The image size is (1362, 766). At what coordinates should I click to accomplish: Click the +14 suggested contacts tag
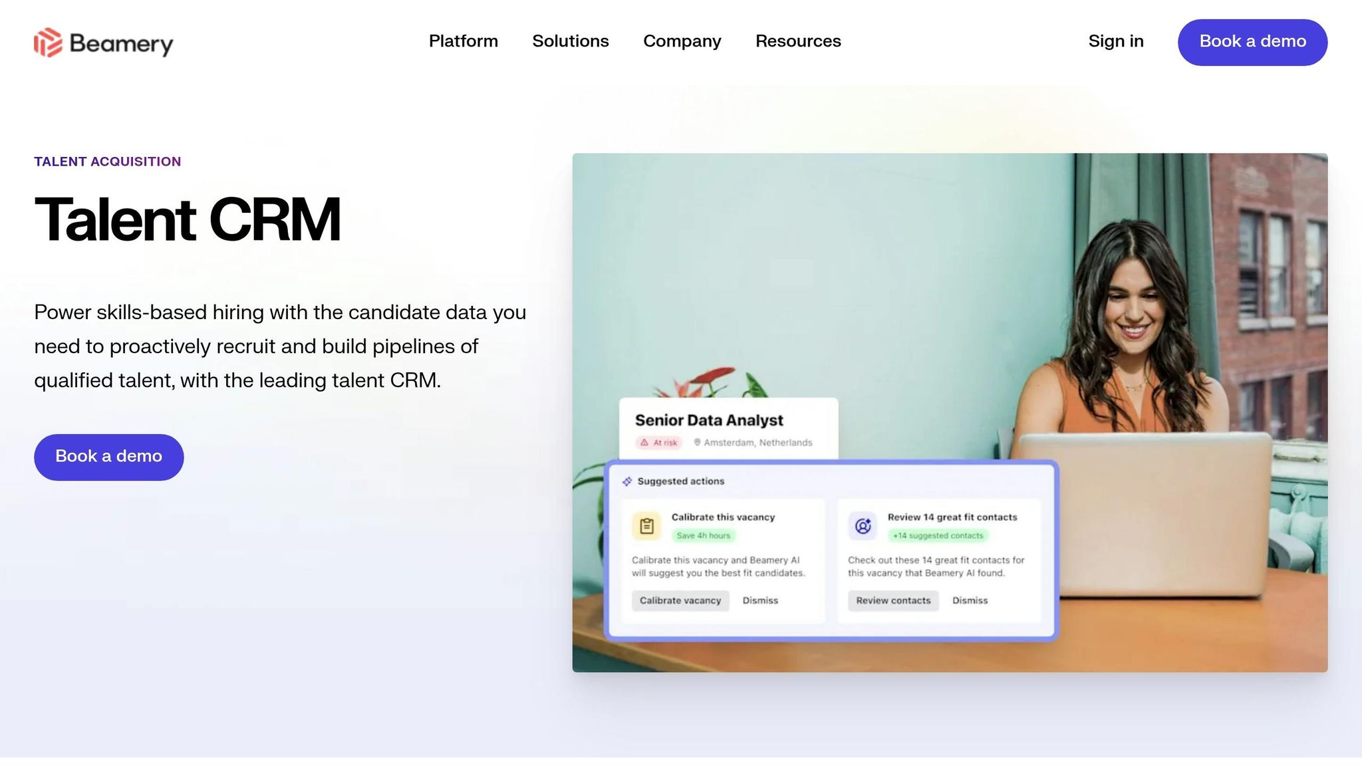[x=938, y=535]
